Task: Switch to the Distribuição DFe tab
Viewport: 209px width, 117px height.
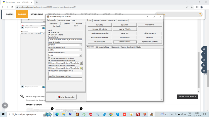Action: pos(122,21)
